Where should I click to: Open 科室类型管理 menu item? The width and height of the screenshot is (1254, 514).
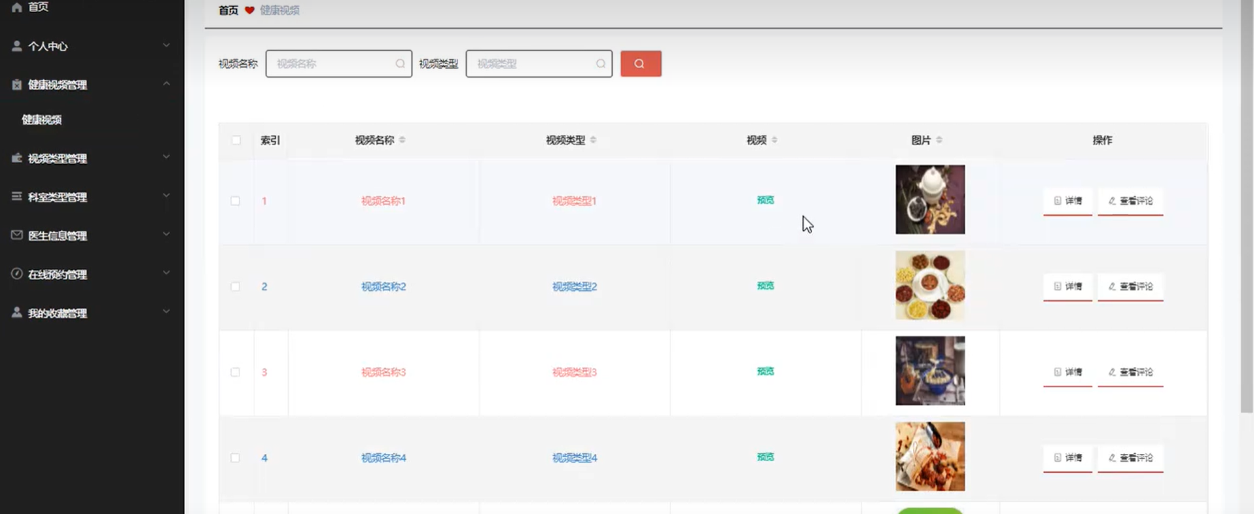tap(92, 197)
